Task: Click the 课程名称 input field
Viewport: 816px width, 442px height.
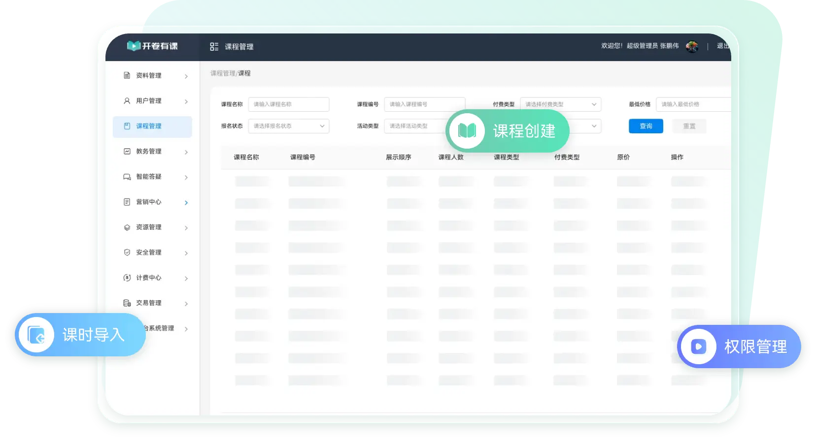Action: click(288, 104)
